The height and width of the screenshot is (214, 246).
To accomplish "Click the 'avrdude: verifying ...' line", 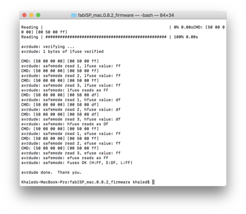I will [48, 47].
